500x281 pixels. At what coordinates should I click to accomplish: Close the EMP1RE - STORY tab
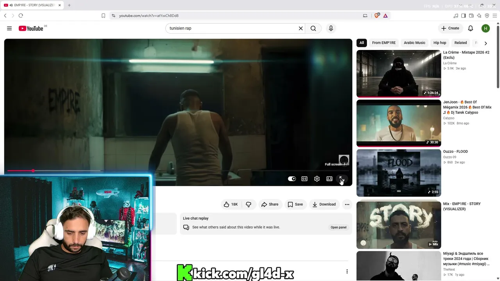59,5
